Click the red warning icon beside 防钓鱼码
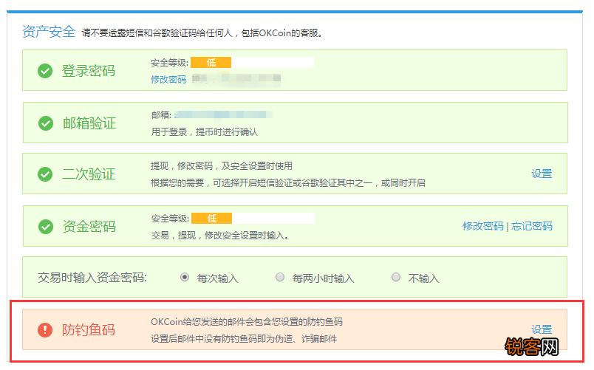This screenshot has width=594, height=370. [x=45, y=330]
